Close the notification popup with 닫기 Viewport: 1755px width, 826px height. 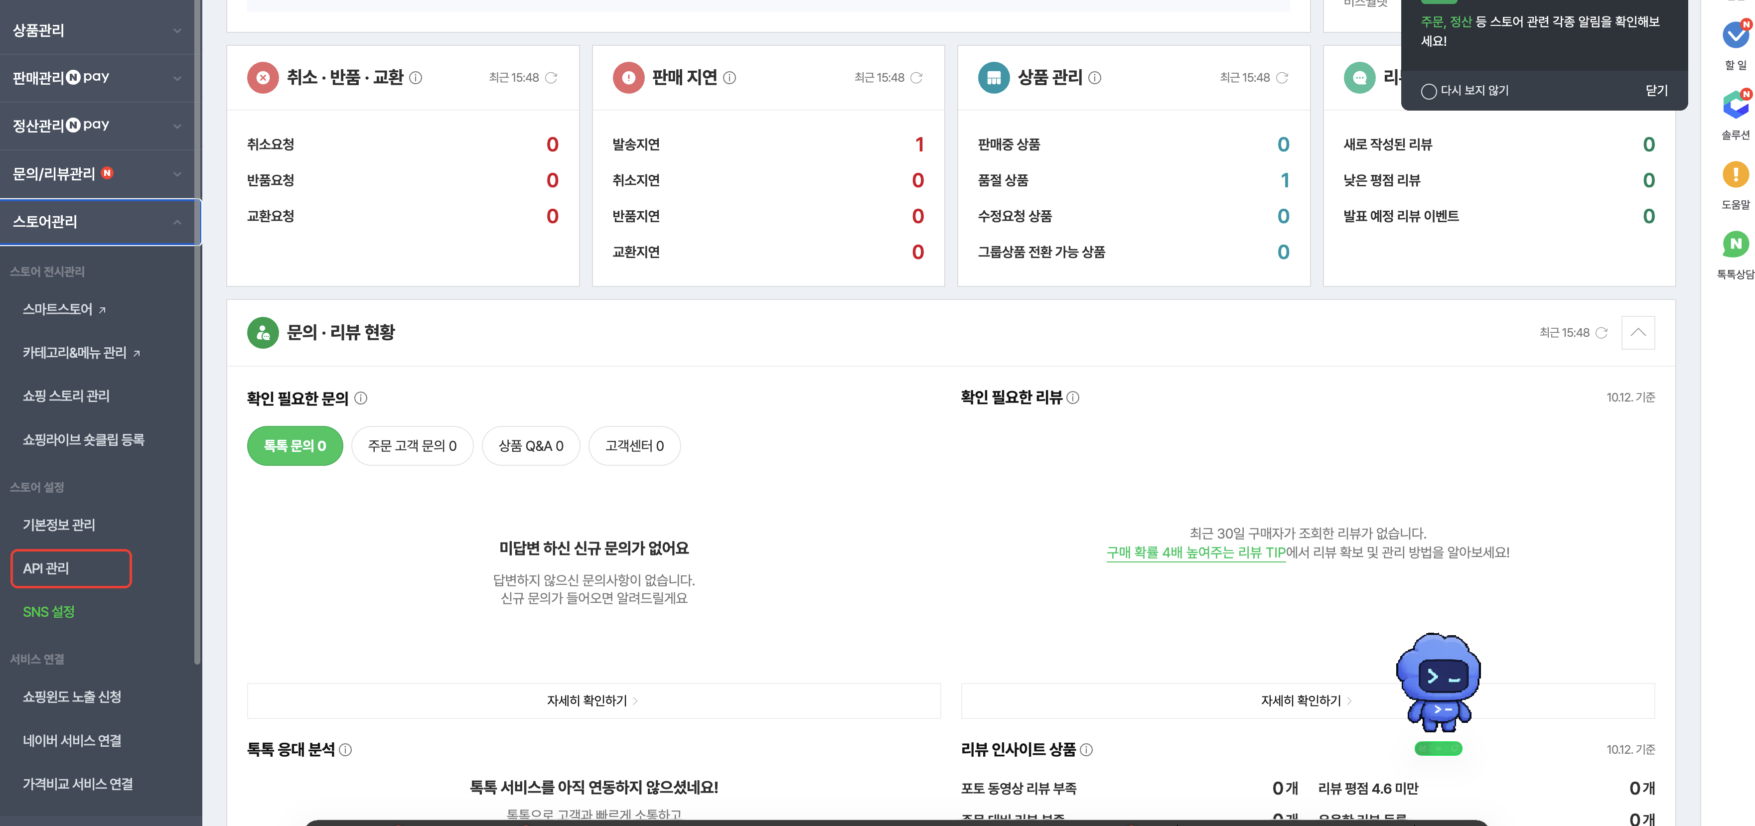point(1656,91)
